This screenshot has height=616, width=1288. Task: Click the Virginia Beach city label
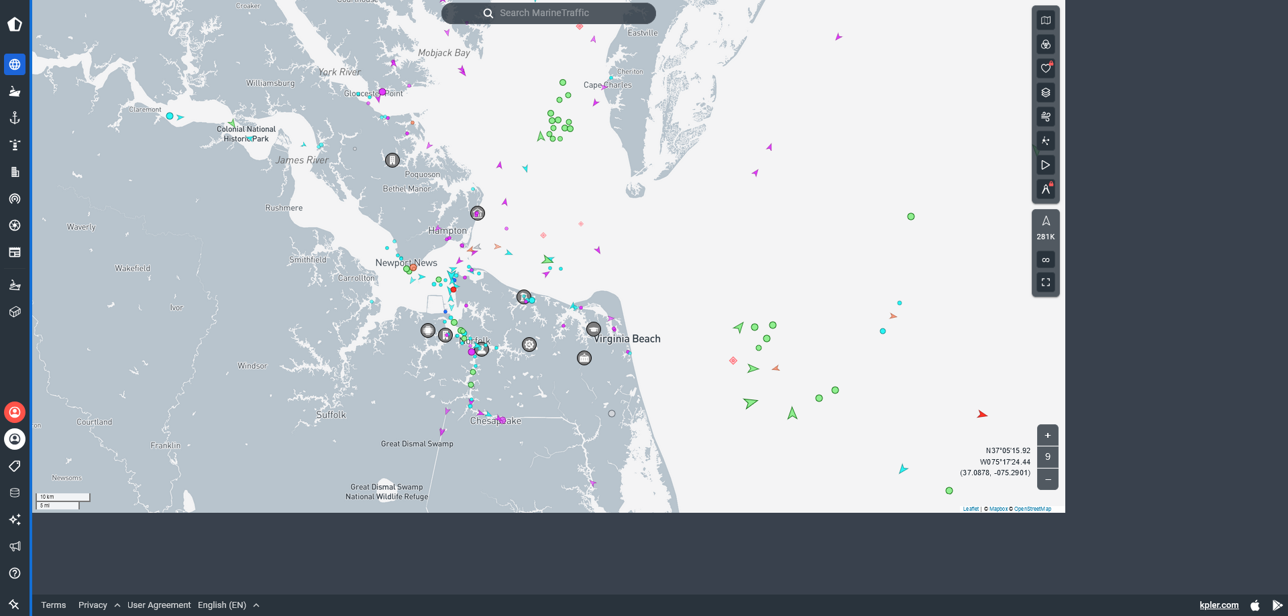pyautogui.click(x=627, y=339)
